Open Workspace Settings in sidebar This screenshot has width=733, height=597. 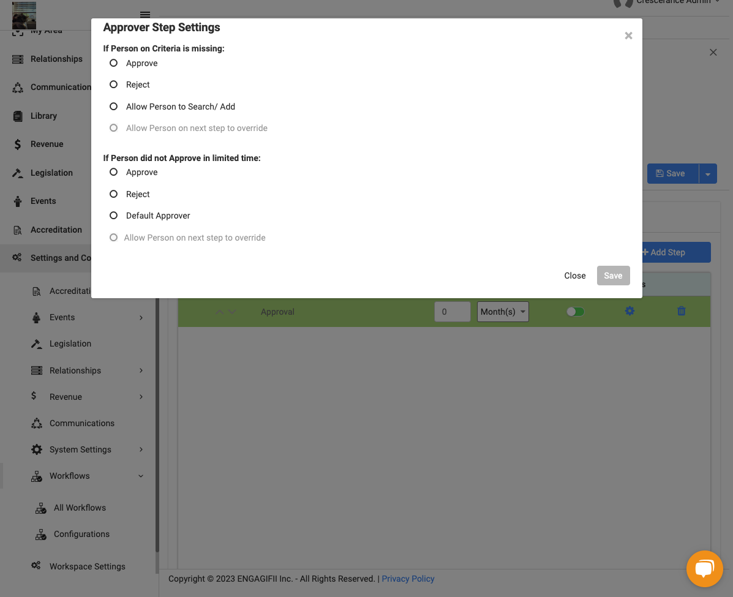click(88, 566)
